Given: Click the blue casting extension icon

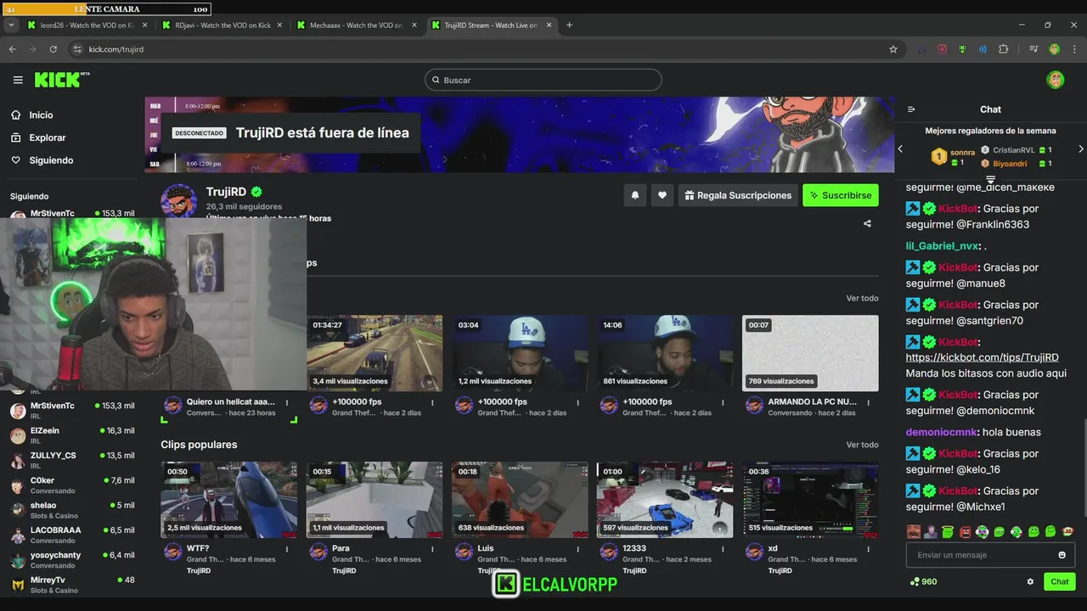Looking at the screenshot, I should point(983,49).
